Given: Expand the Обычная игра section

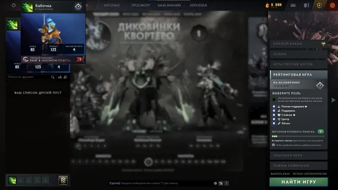Looking at the screenshot, I should pyautogui.click(x=299, y=155).
